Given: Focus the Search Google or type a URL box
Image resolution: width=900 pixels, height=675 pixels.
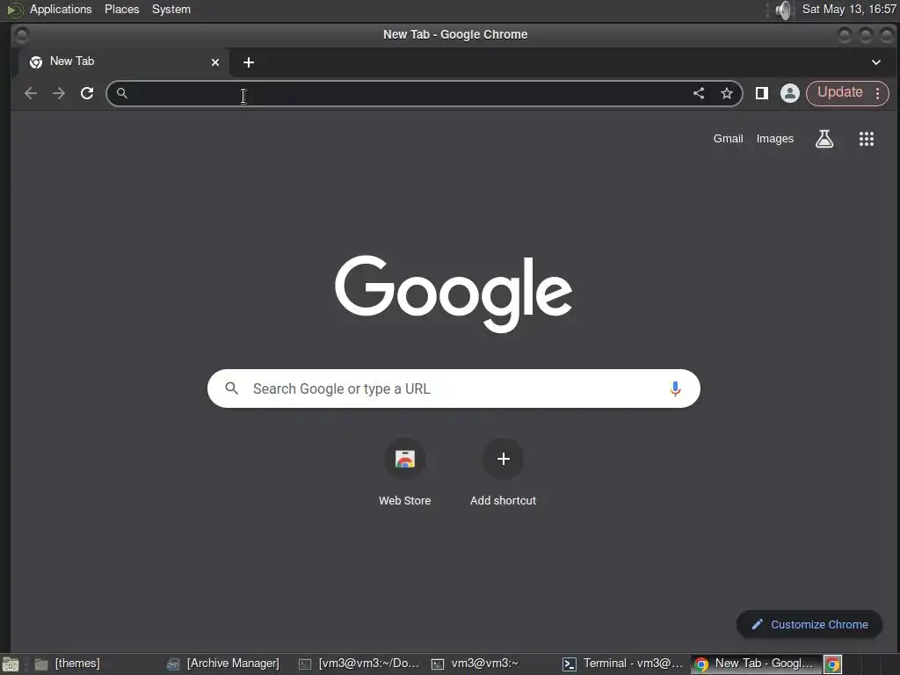Looking at the screenshot, I should (454, 388).
